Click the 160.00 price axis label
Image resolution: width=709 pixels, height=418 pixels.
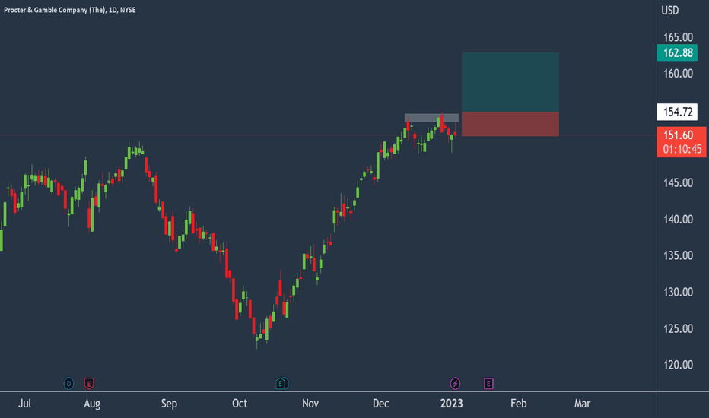pos(678,73)
